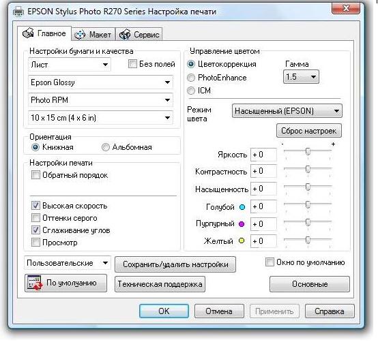This screenshot has width=378, height=342.
Task: Click the printer icon in title bar
Action: [18, 12]
